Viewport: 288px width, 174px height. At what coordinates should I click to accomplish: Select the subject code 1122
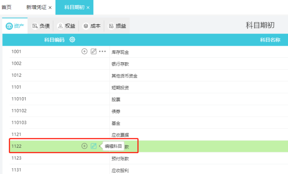click(17, 146)
